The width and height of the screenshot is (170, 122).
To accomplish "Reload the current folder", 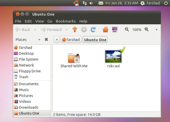I will (93, 30).
